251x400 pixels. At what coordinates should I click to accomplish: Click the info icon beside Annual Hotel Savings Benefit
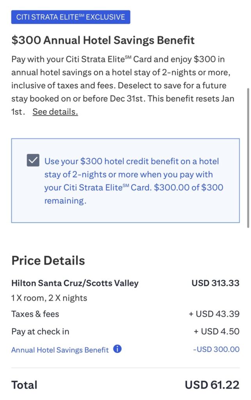tap(117, 349)
